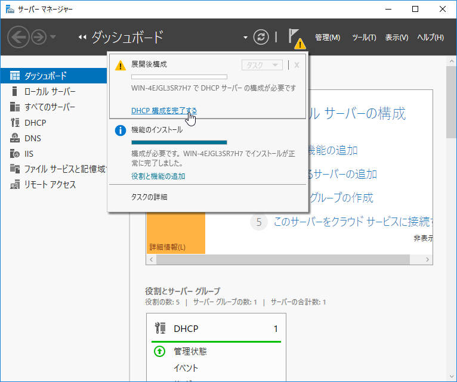Click the ダッシュボード sidebar grid icon
The width and height of the screenshot is (457, 382).
coord(15,76)
